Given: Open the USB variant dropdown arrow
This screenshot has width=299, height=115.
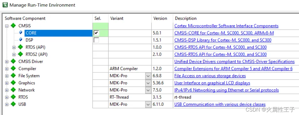Looking at the screenshot, I should [x=148, y=104].
